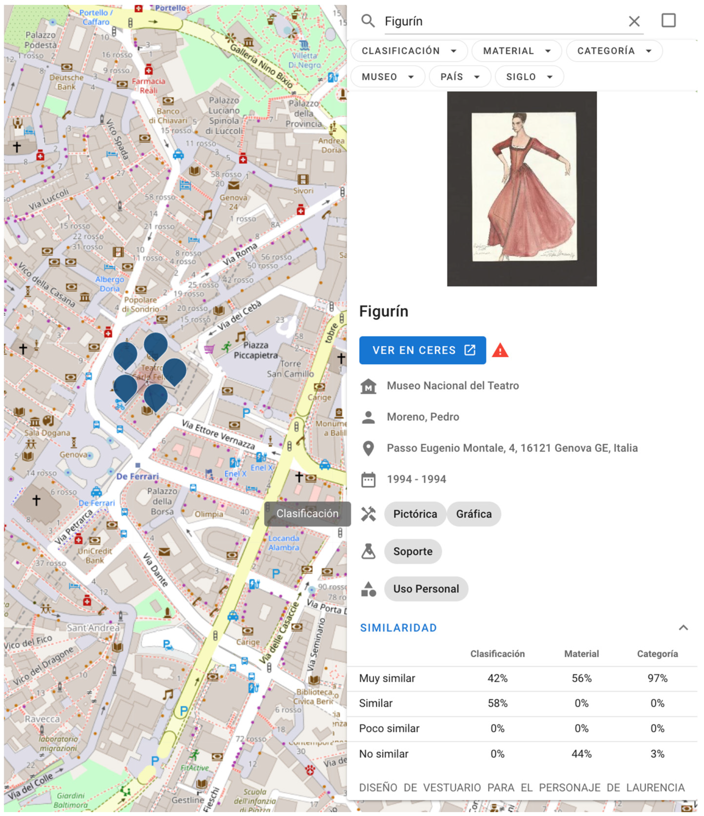
Task: Click the calendar date icon
Action: (x=368, y=479)
